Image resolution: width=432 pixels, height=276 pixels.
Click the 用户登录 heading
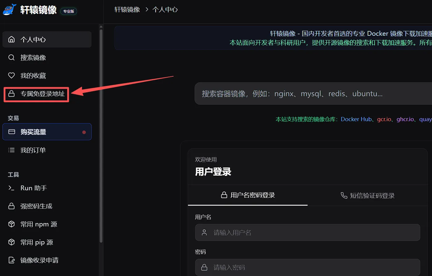[x=213, y=172]
